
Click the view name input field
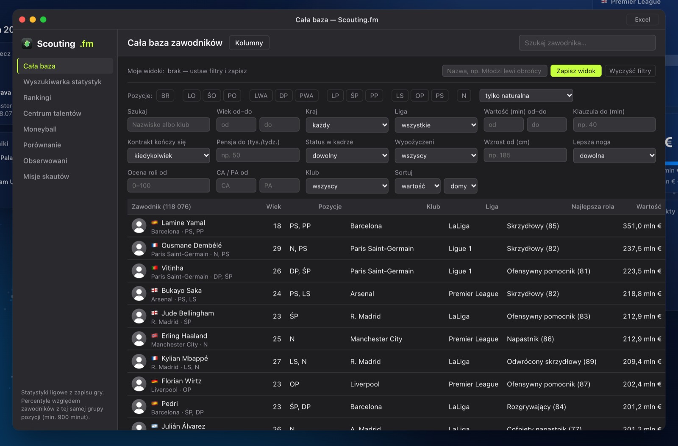coord(494,71)
